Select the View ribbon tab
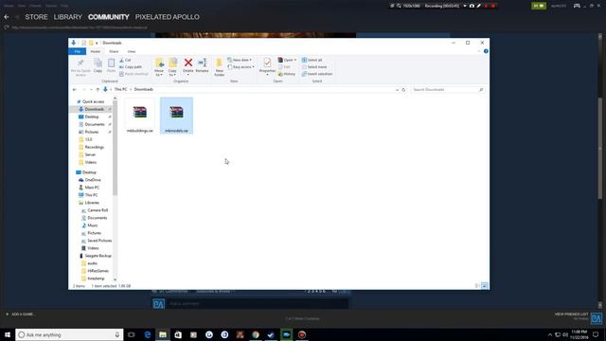The width and height of the screenshot is (606, 341). point(132,51)
